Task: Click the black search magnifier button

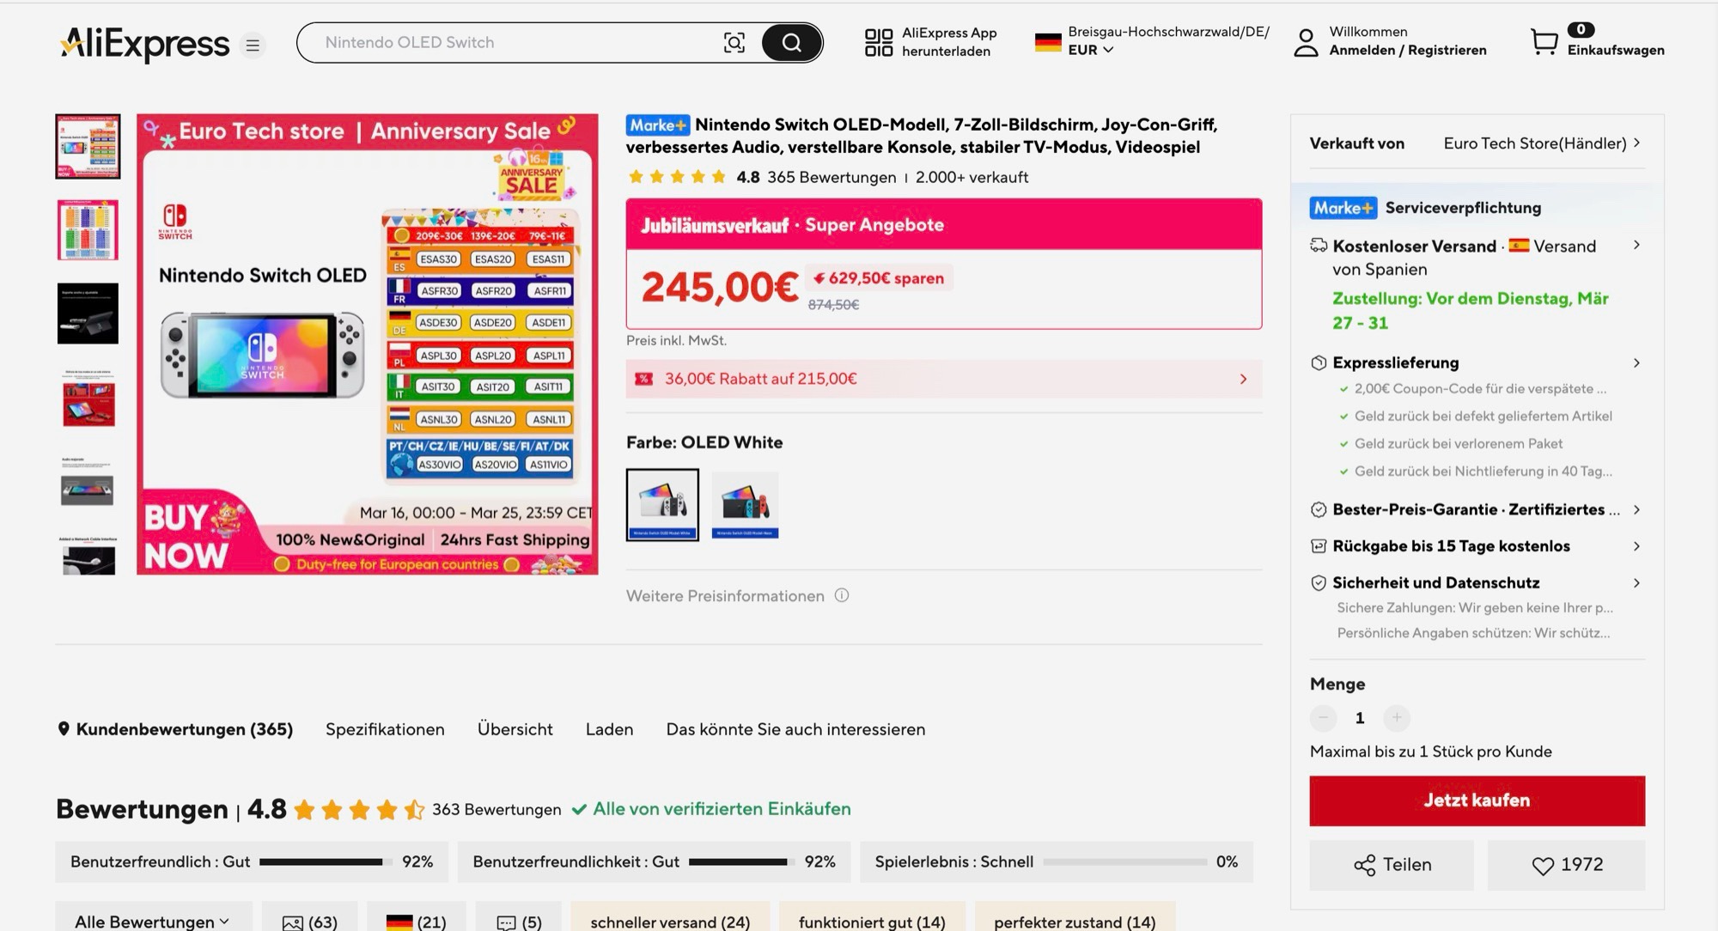Action: pyautogui.click(x=791, y=43)
